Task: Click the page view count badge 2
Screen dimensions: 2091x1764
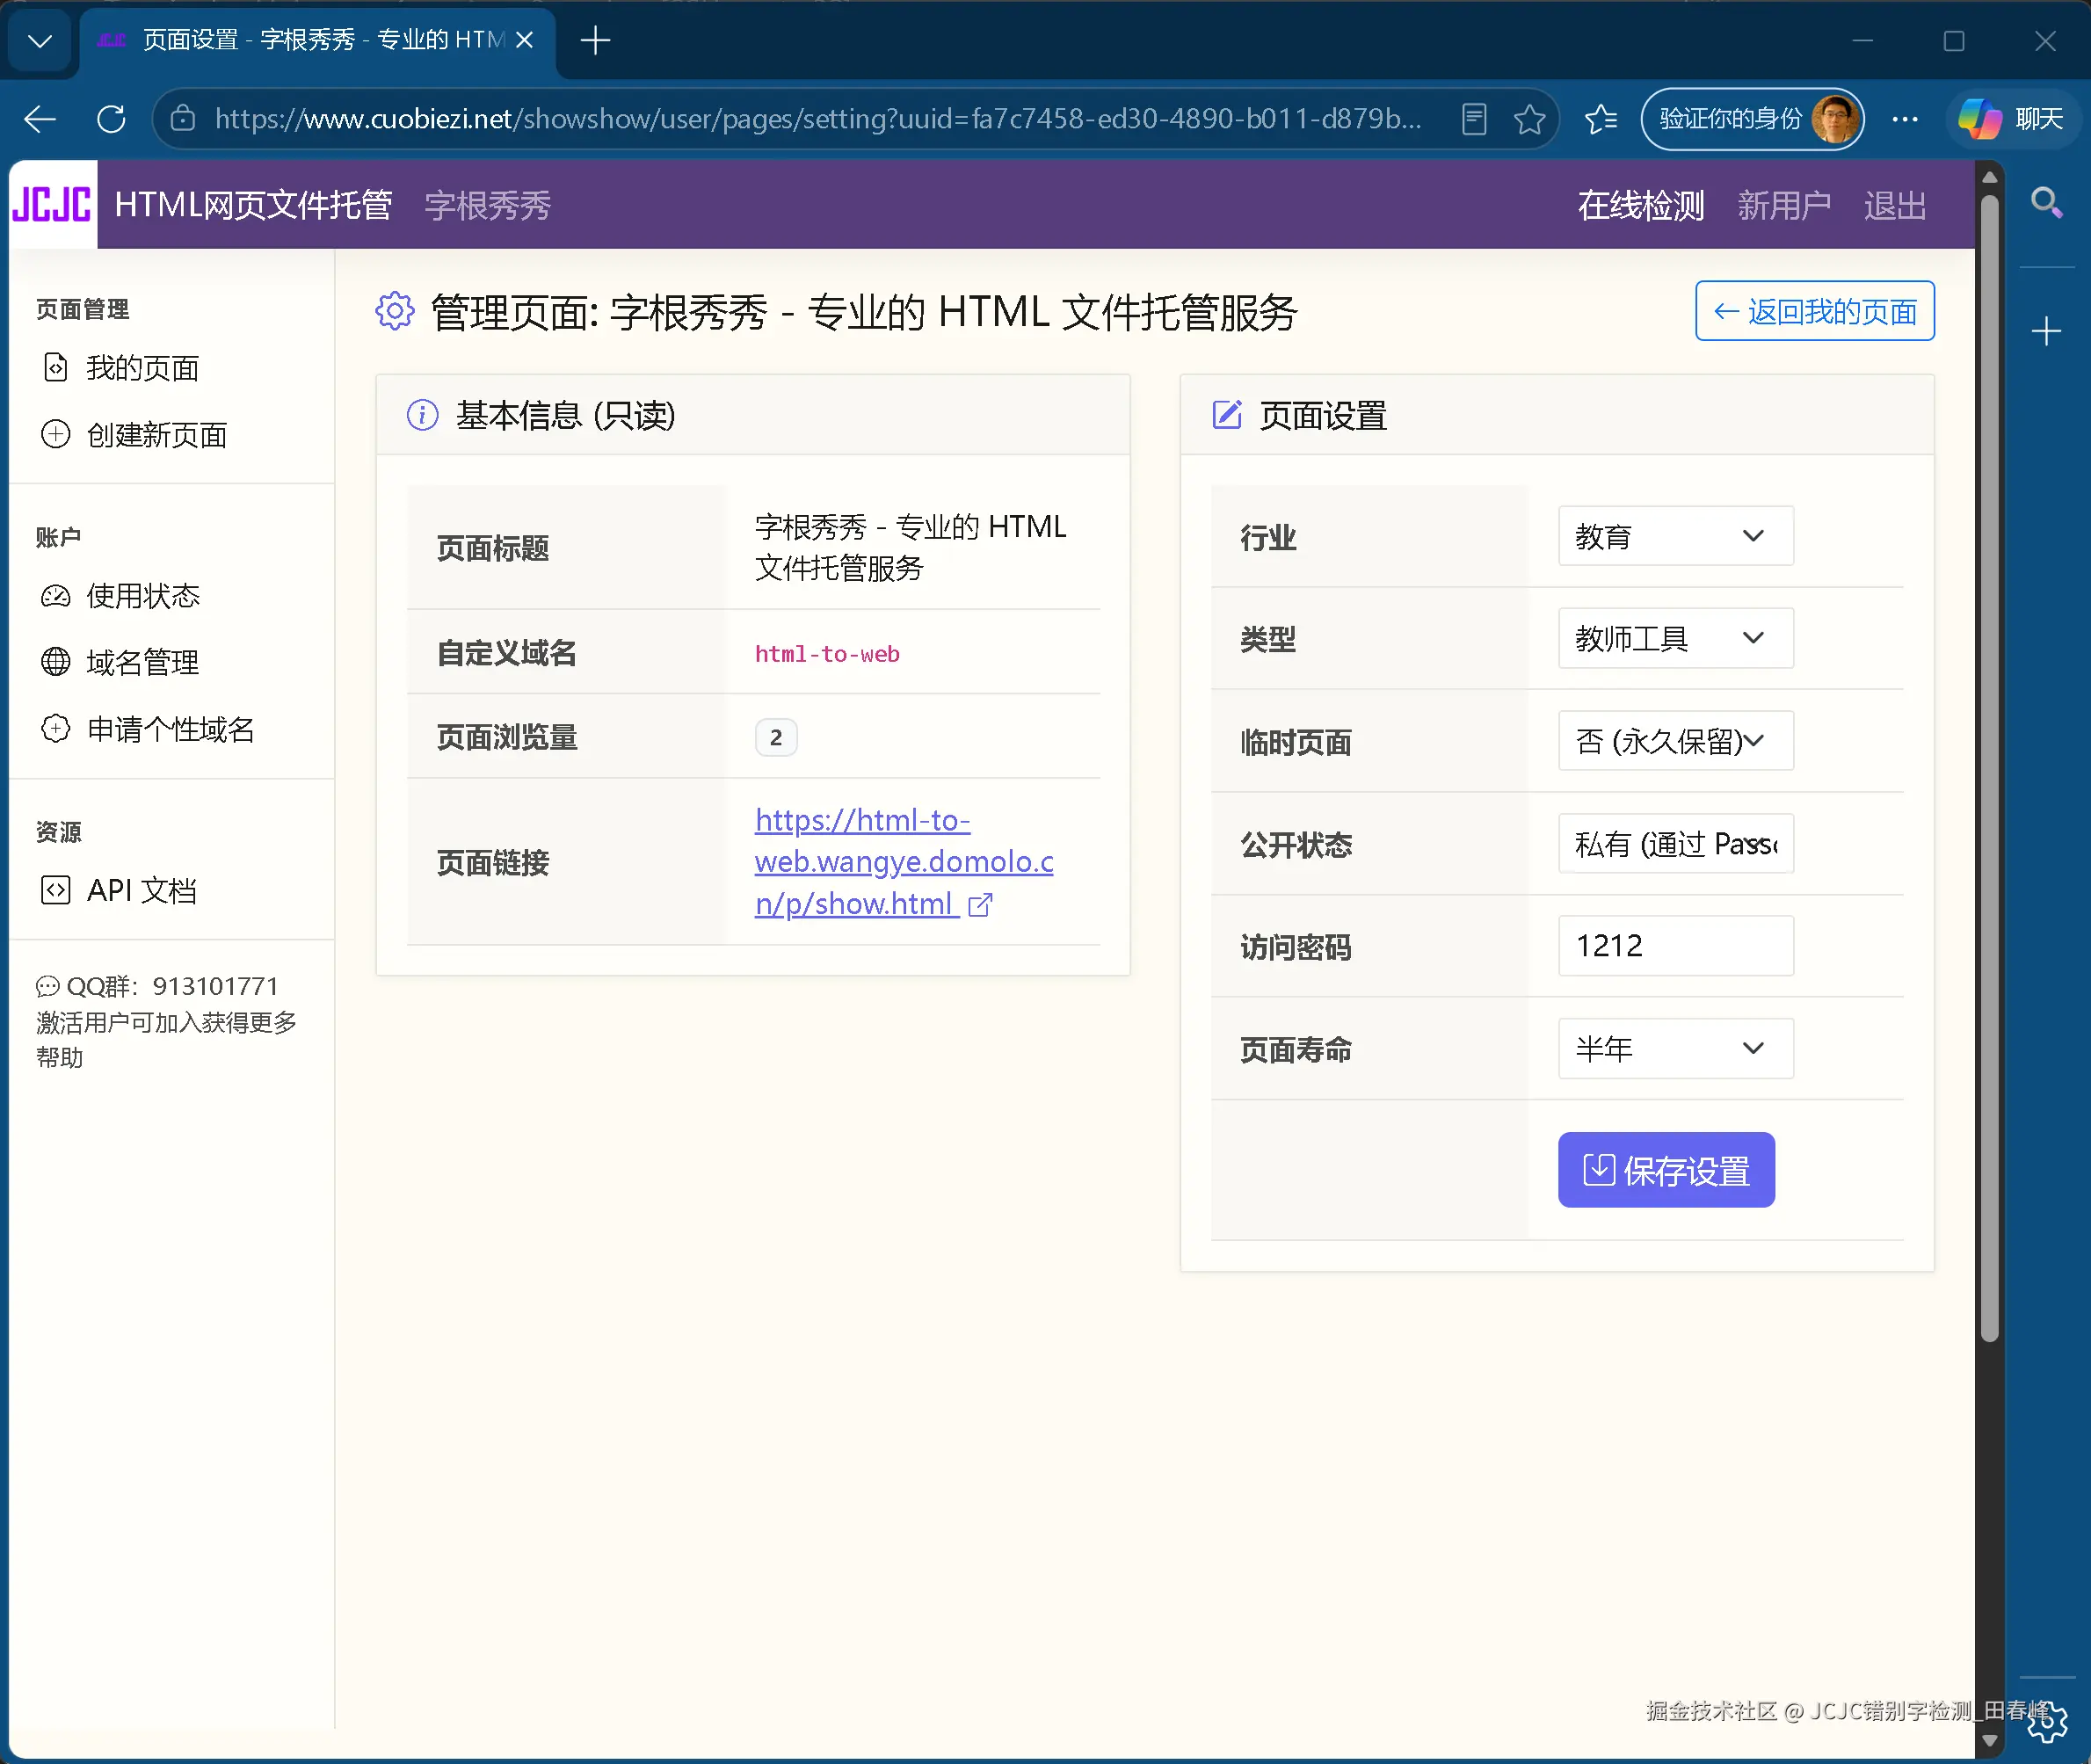Action: click(776, 738)
